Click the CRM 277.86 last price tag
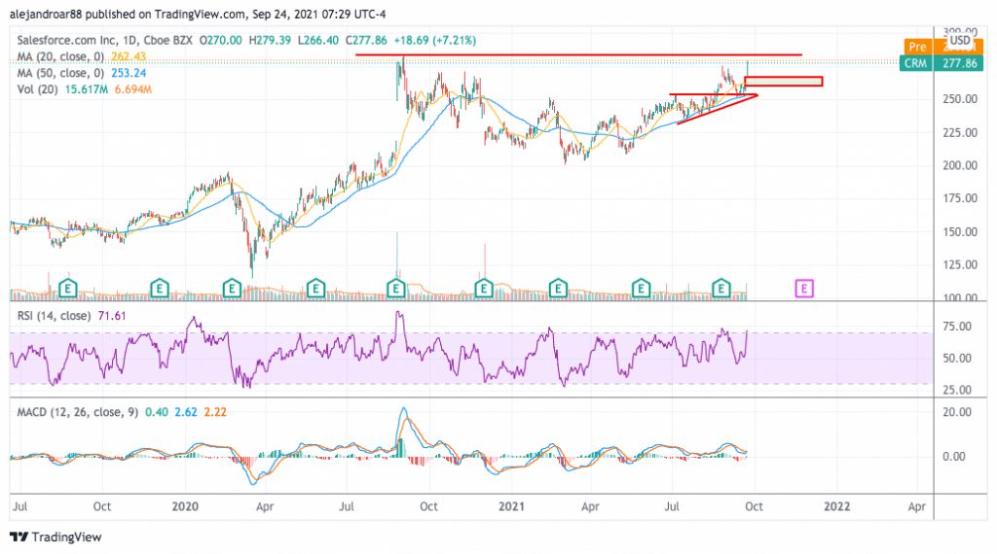Viewport: 997px width, 554px height. [x=942, y=63]
